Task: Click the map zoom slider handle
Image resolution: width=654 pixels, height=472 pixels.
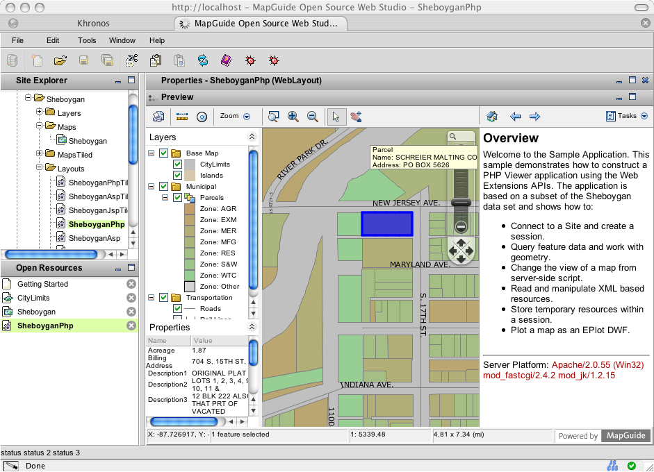Action: tap(460, 203)
